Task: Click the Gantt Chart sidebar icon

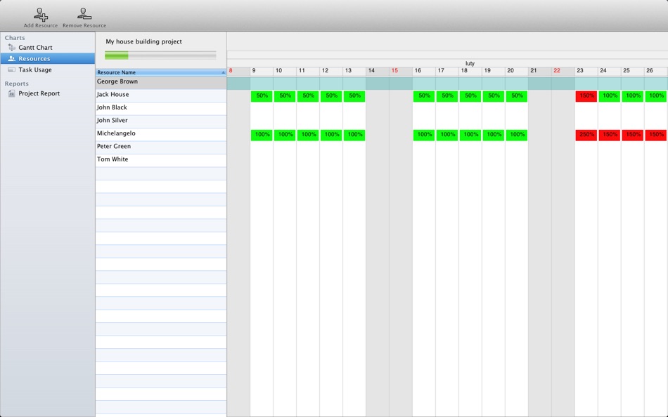Action: [x=11, y=48]
